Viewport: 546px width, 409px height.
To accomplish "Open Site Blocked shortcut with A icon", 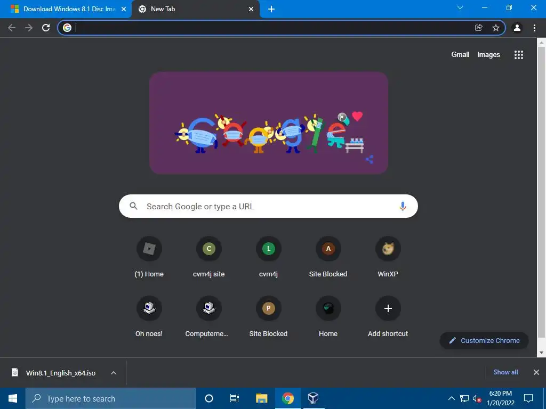I will coord(328,257).
